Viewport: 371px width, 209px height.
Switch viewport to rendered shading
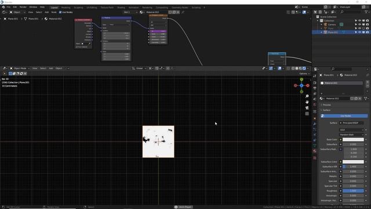click(304, 69)
